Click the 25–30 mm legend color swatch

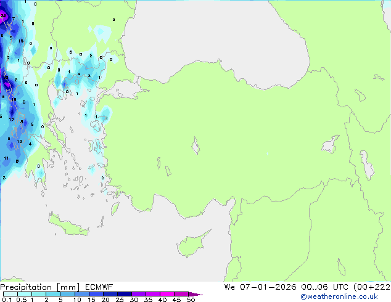point(124,294)
